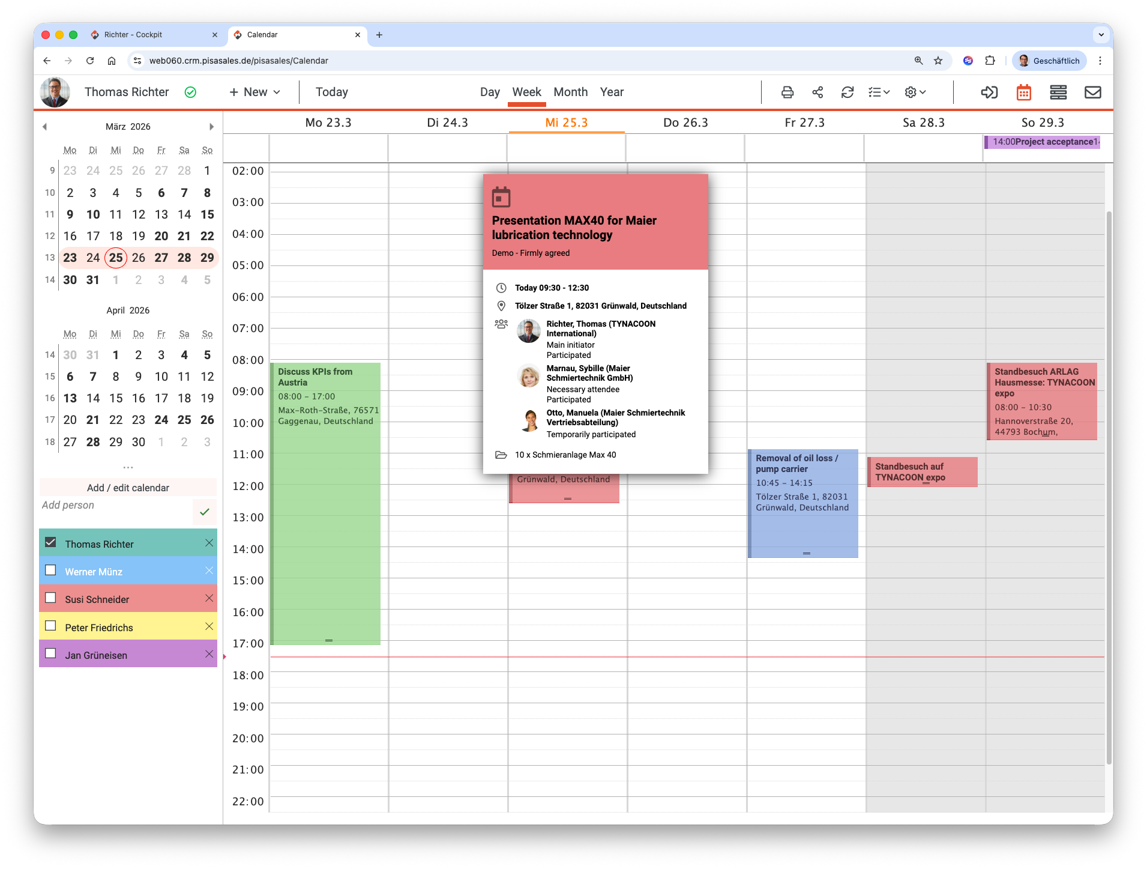Click the browser home icon
1147x869 pixels.
(112, 61)
